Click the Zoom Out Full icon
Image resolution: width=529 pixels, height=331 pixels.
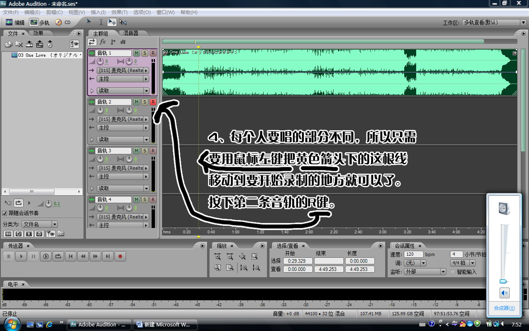tap(243, 257)
